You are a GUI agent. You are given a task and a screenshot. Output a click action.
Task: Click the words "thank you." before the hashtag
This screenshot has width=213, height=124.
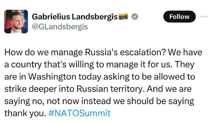coord(25,113)
